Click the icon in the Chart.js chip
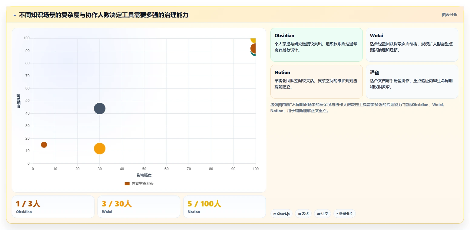The height and width of the screenshot is (230, 470). (275, 214)
